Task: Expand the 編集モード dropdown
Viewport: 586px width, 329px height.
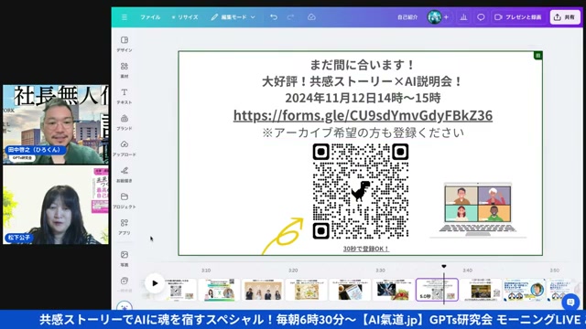Action: 233,17
